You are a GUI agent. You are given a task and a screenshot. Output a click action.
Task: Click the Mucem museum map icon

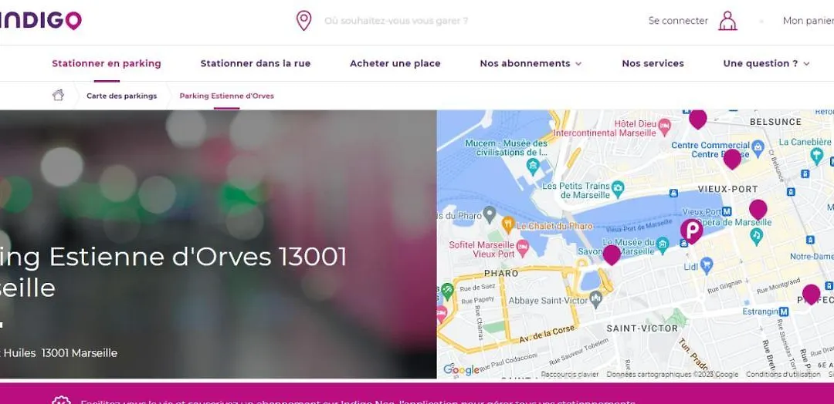tap(532, 167)
